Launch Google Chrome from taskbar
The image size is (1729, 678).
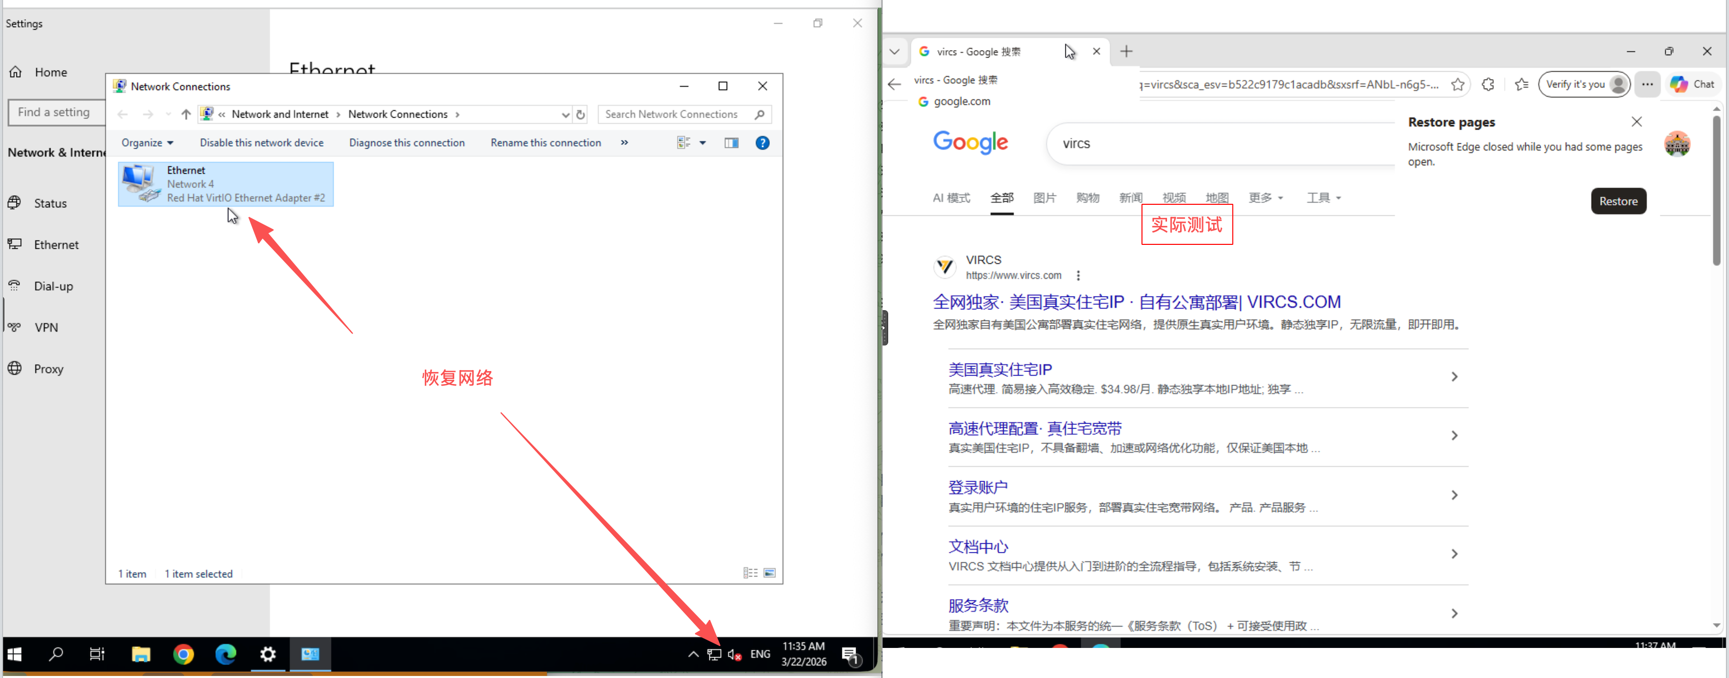(183, 654)
